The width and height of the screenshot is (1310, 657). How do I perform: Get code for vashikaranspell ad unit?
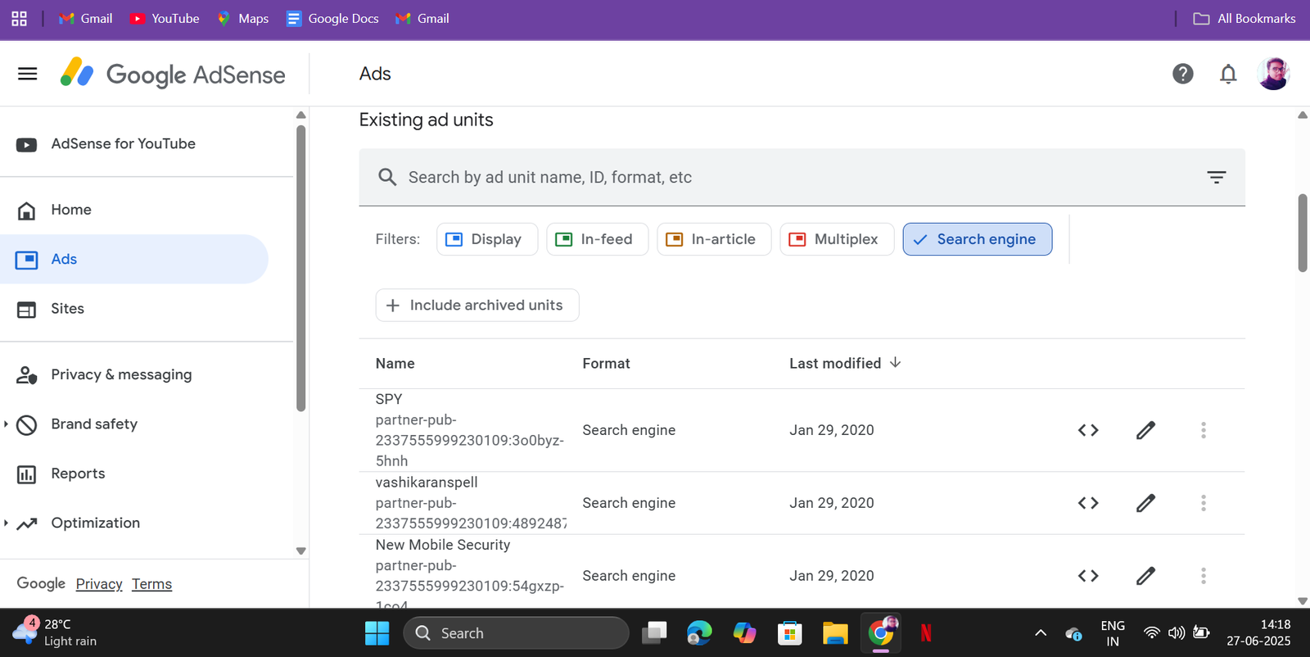(1088, 503)
